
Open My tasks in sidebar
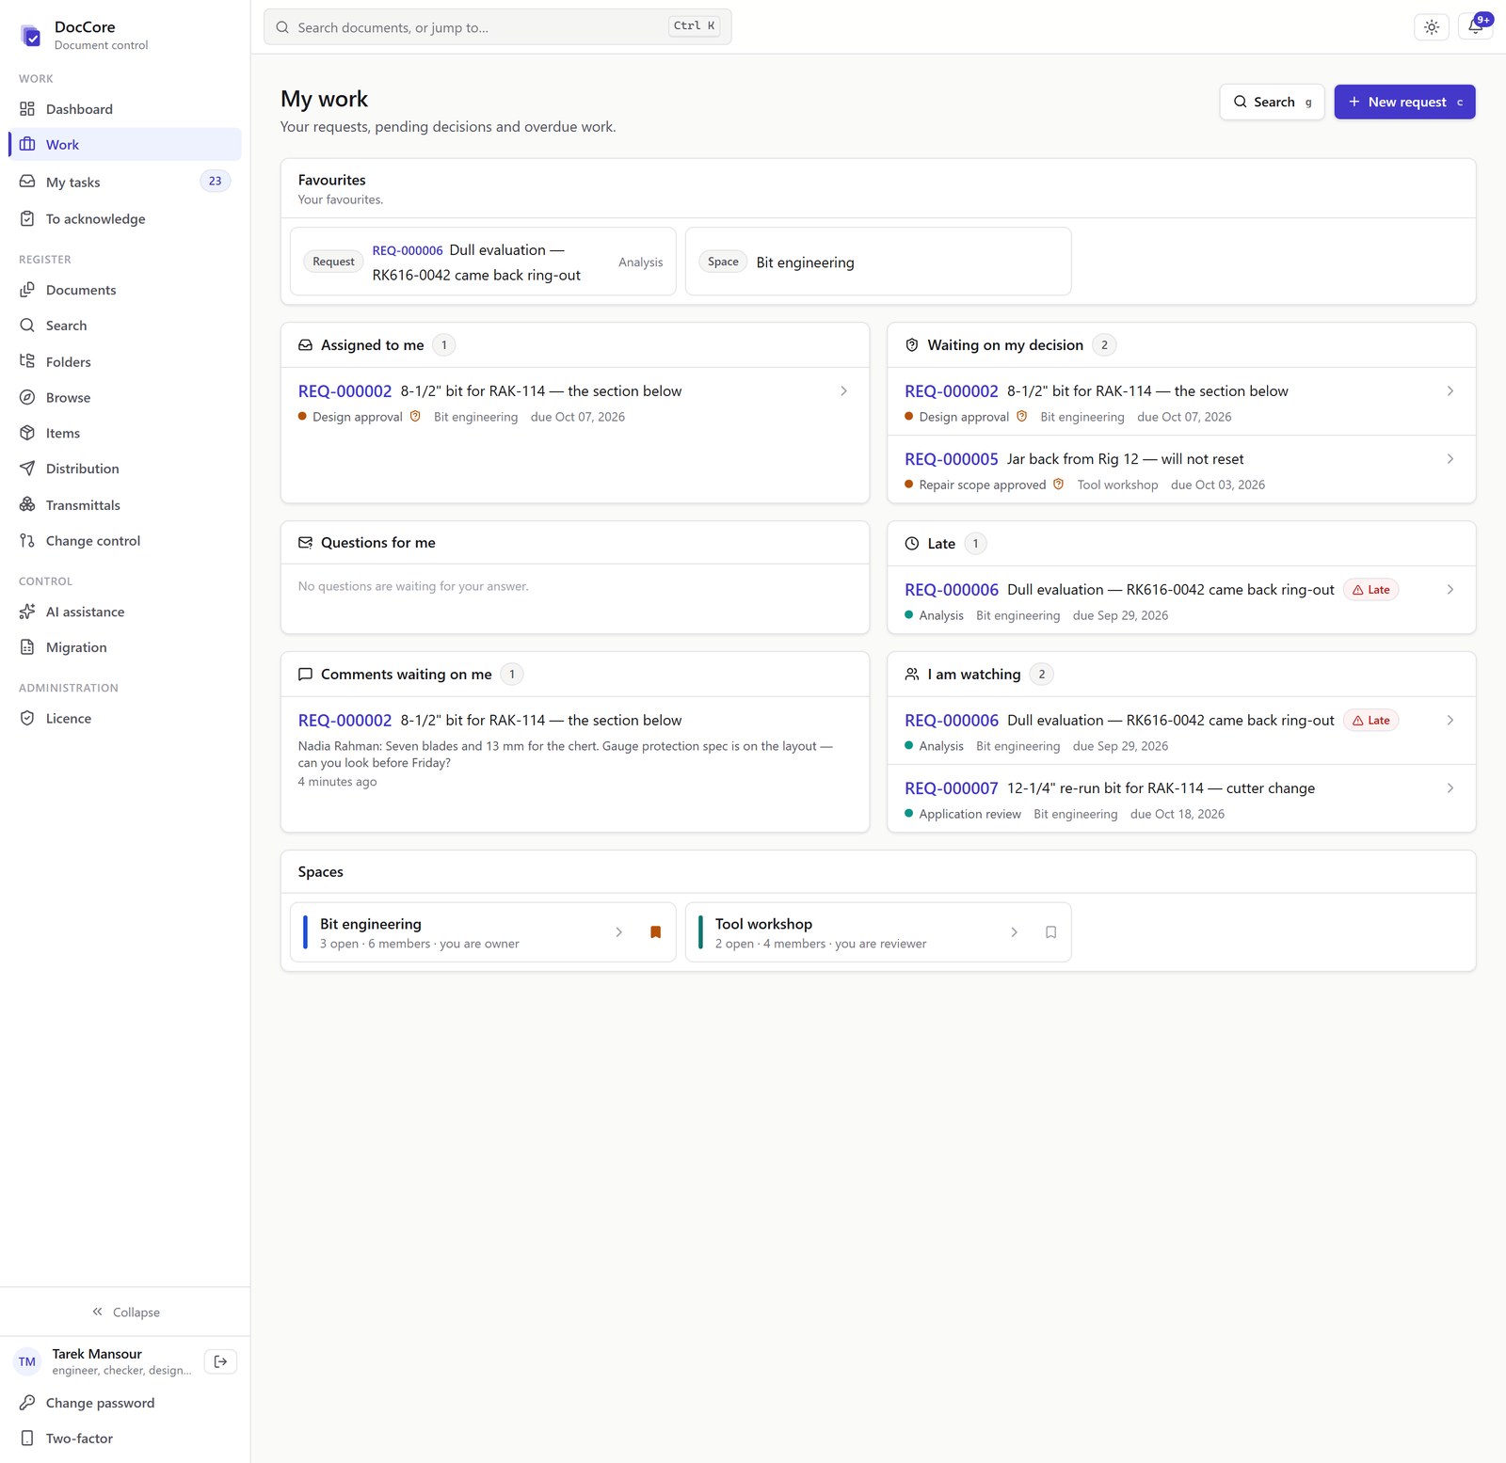coord(125,182)
